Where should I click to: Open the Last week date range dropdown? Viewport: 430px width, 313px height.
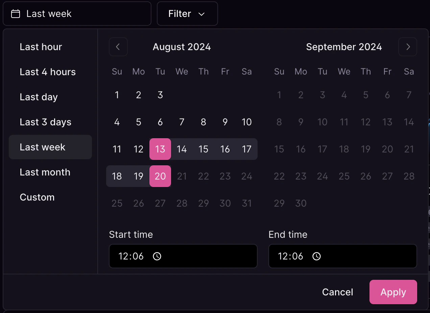77,14
